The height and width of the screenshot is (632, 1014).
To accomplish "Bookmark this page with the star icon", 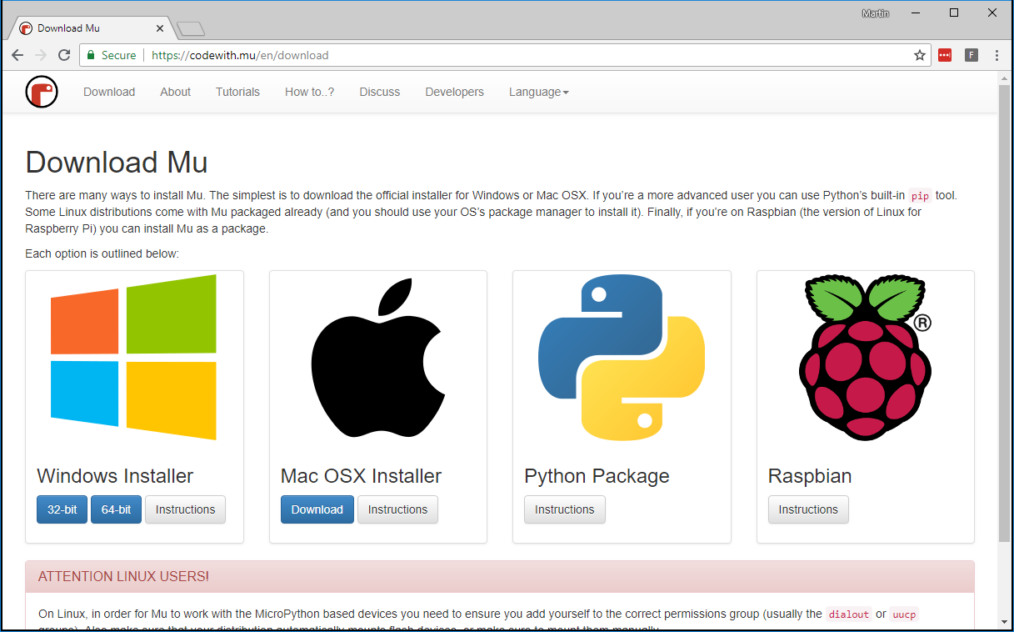I will point(919,55).
